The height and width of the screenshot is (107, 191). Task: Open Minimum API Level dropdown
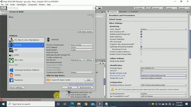click(163, 75)
